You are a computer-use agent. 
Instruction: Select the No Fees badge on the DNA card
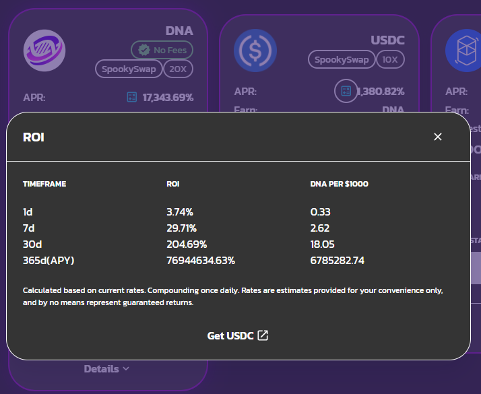162,50
